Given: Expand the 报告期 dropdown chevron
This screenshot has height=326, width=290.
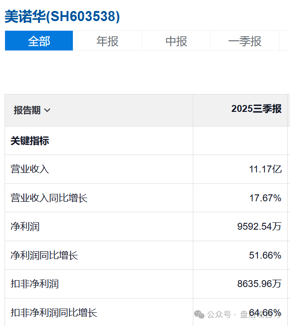Looking at the screenshot, I should tap(47, 110).
